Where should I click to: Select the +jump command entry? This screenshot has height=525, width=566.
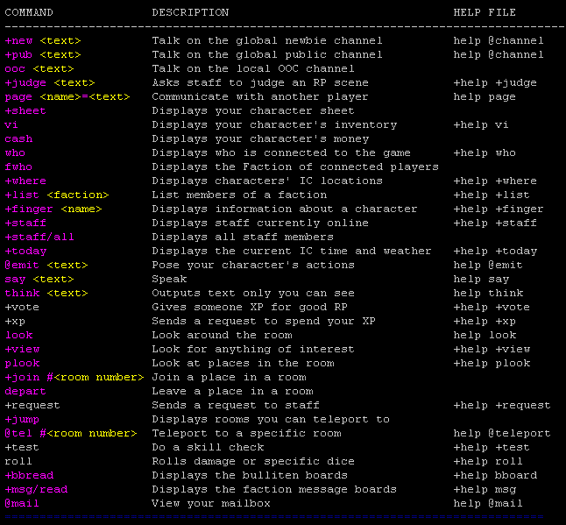22,419
